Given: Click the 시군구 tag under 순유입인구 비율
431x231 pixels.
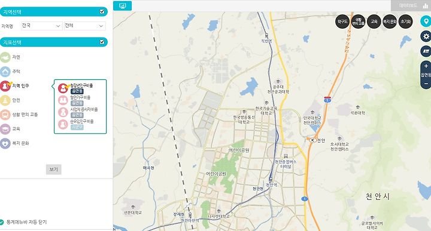Looking at the screenshot, I should coord(77,127).
